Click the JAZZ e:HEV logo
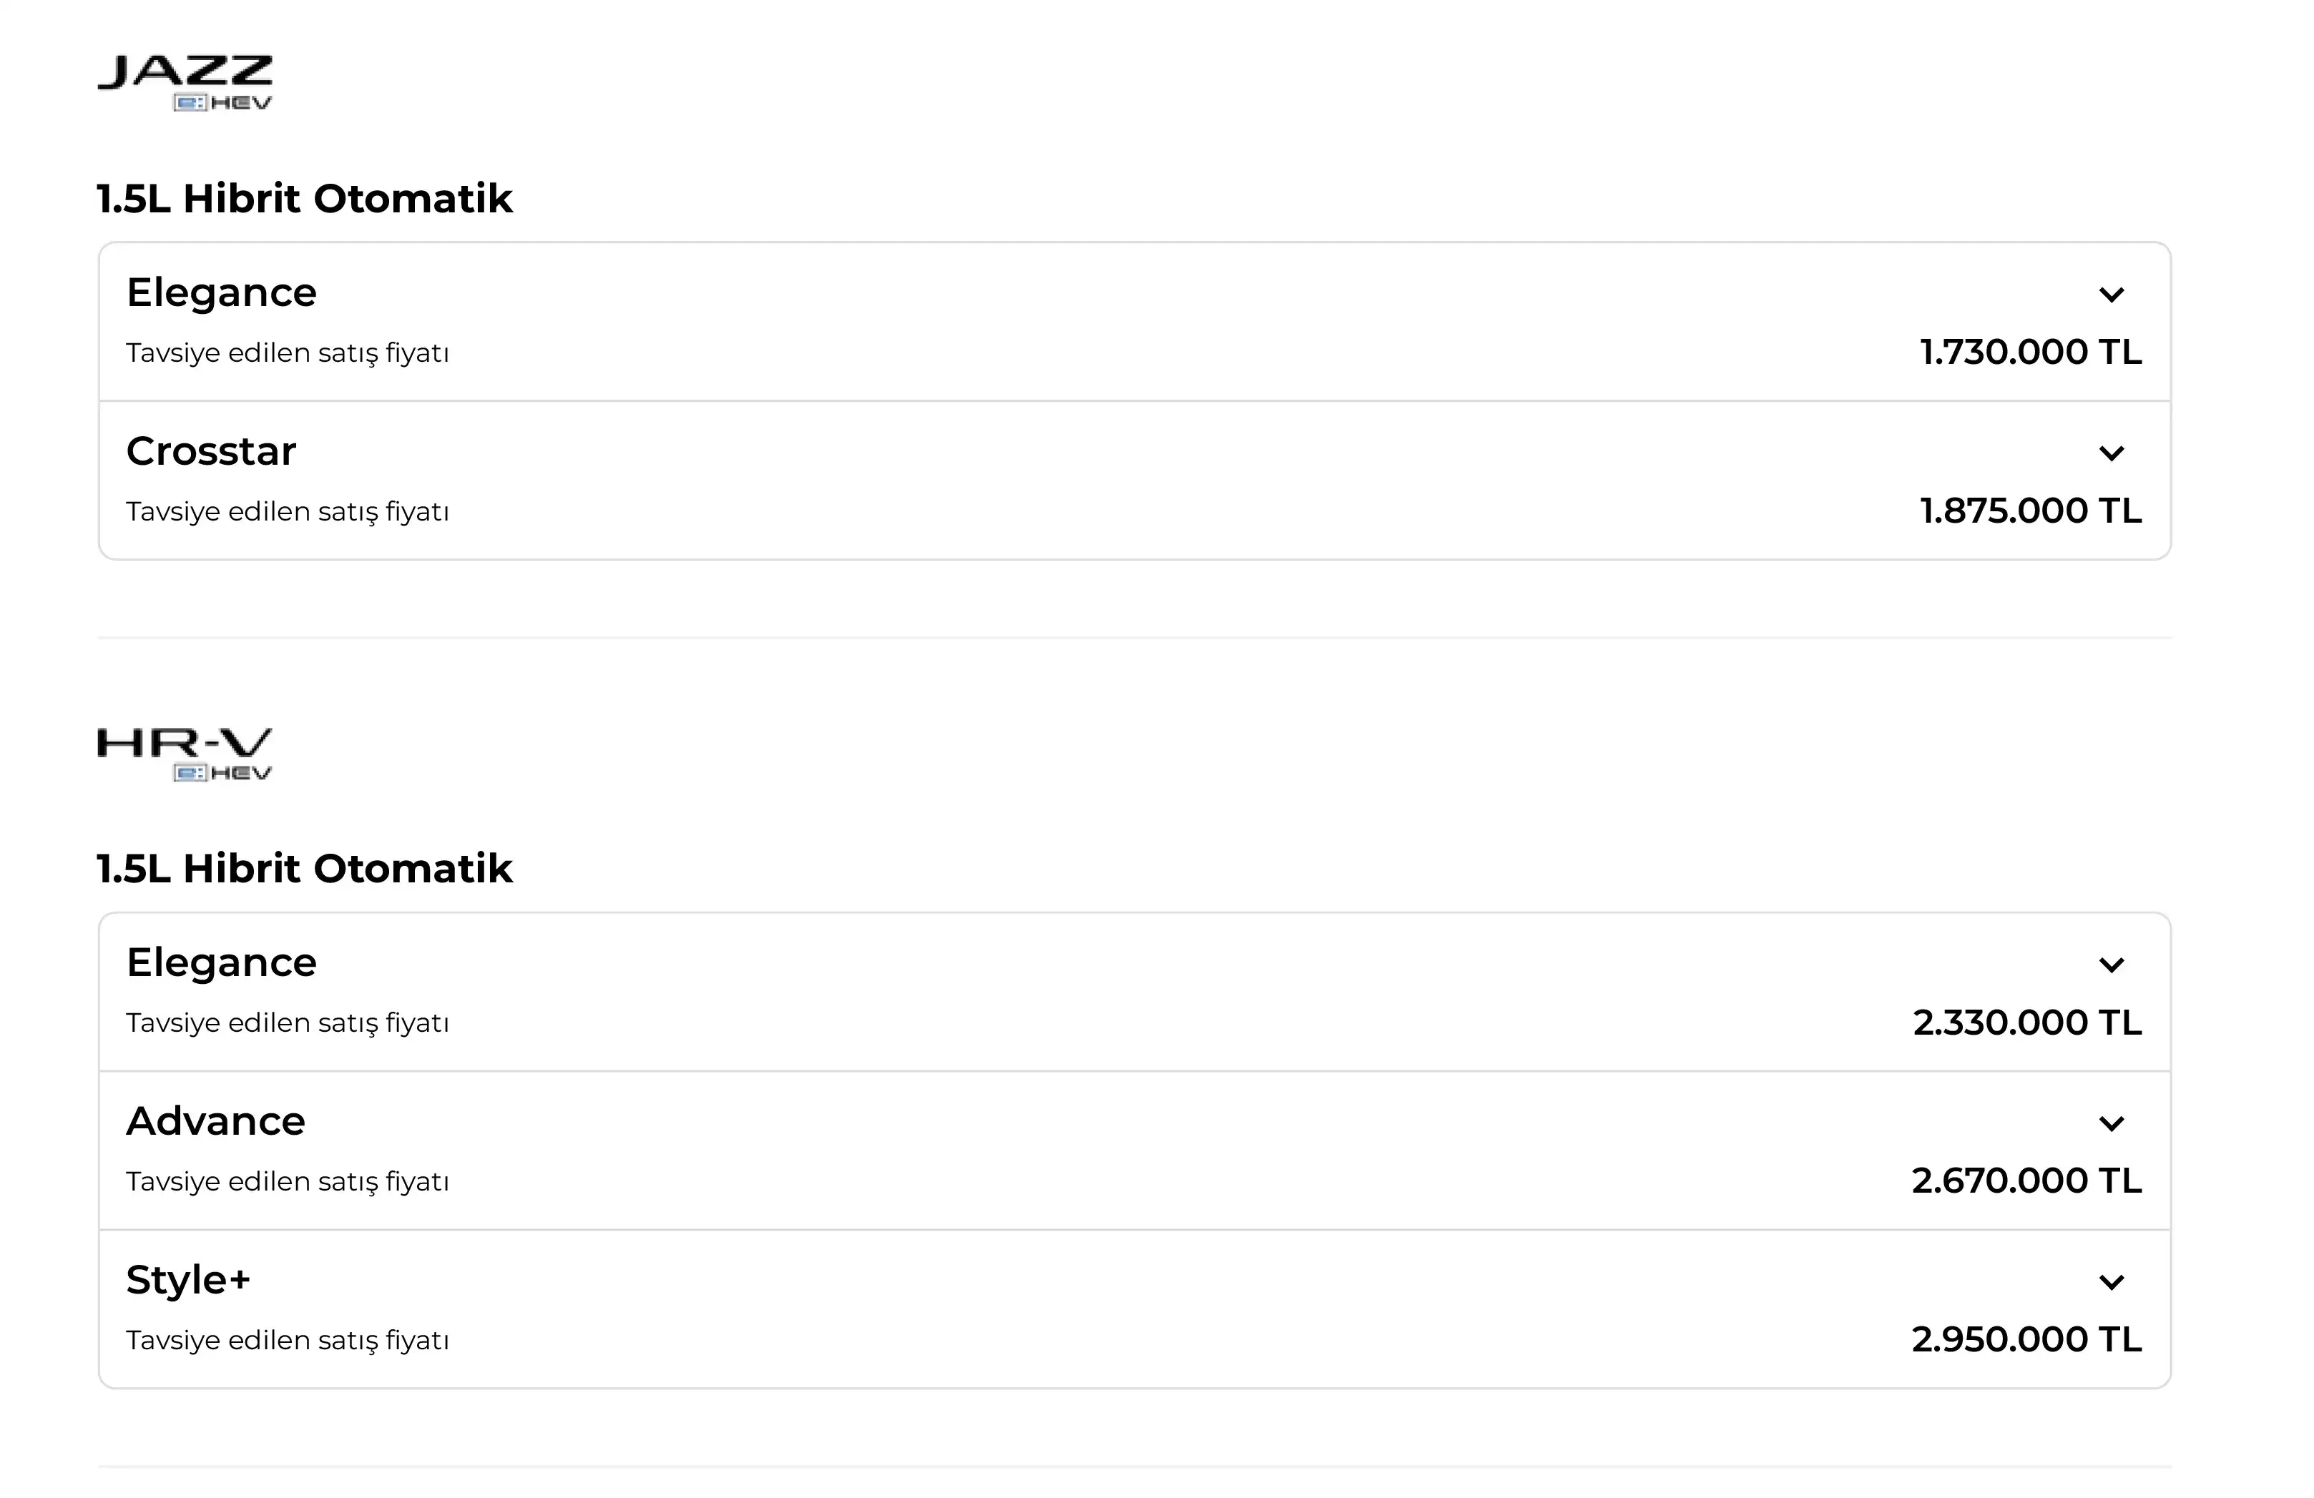Image resolution: width=2314 pixels, height=1498 pixels. click(x=185, y=84)
